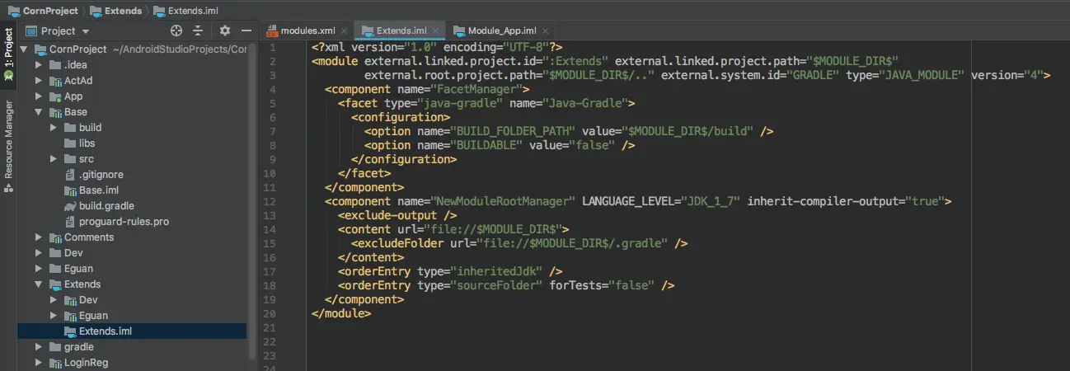Expand the src folder under Base
1070x371 pixels.
point(54,159)
